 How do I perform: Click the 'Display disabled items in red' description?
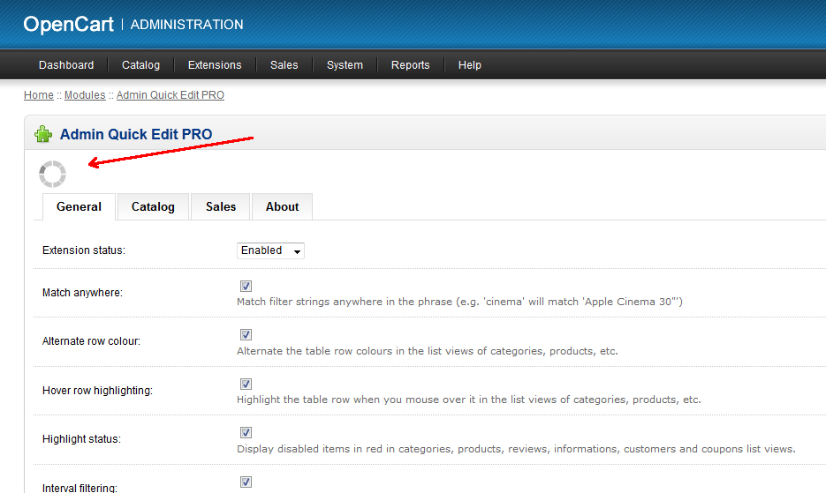point(516,449)
